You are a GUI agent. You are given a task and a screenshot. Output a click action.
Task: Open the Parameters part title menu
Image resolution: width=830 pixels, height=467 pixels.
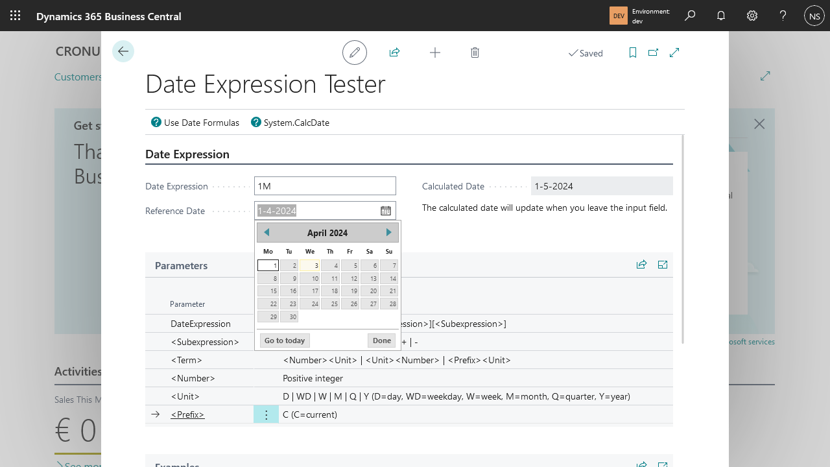(x=181, y=265)
